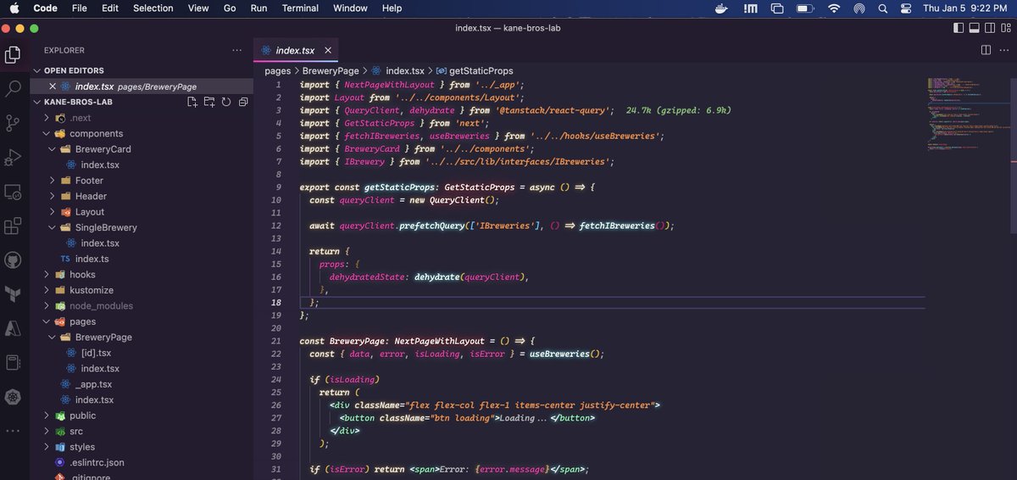Click the pages breadcrumb segment
This screenshot has height=480, width=1017.
pos(277,71)
